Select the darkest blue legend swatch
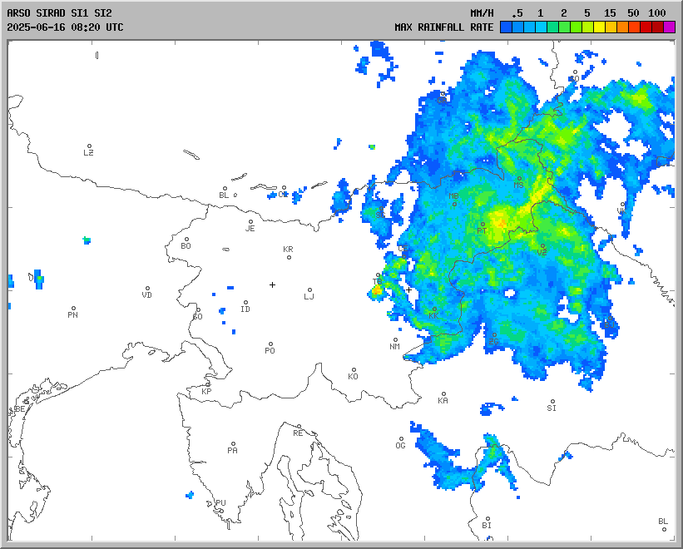 point(506,27)
